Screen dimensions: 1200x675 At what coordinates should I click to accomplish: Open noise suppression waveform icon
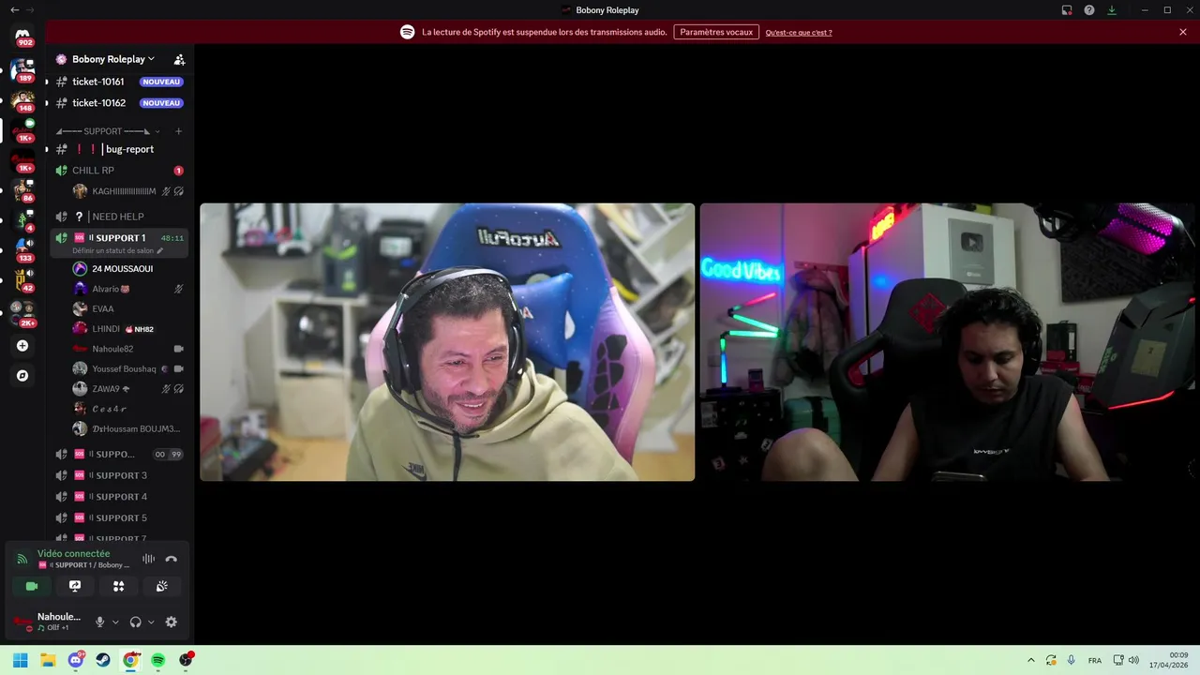tap(148, 559)
